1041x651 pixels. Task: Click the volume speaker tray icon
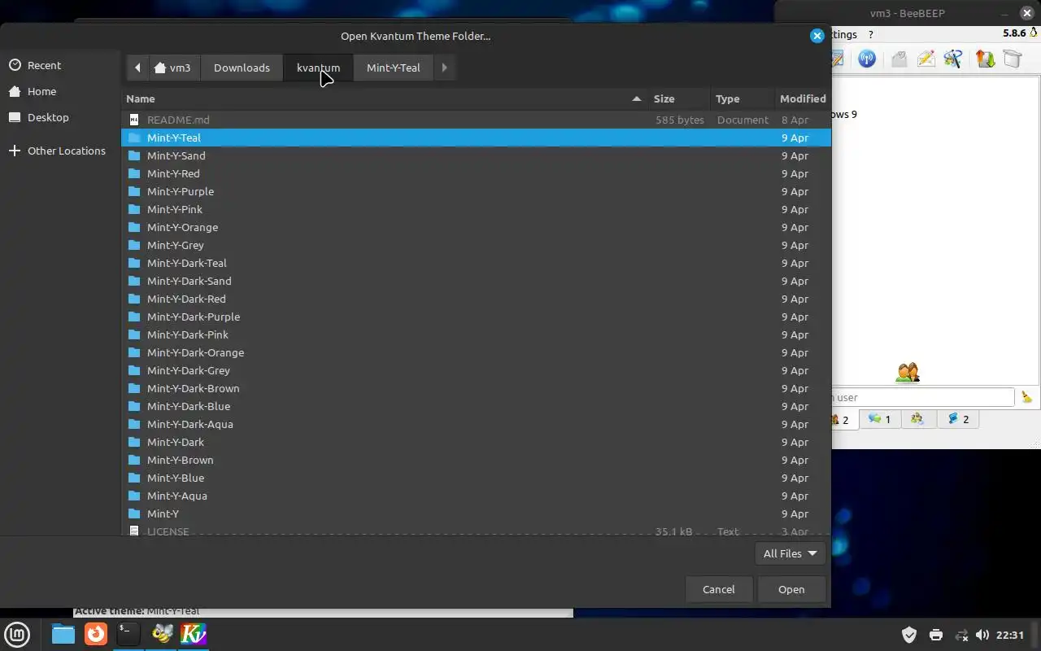[982, 635]
